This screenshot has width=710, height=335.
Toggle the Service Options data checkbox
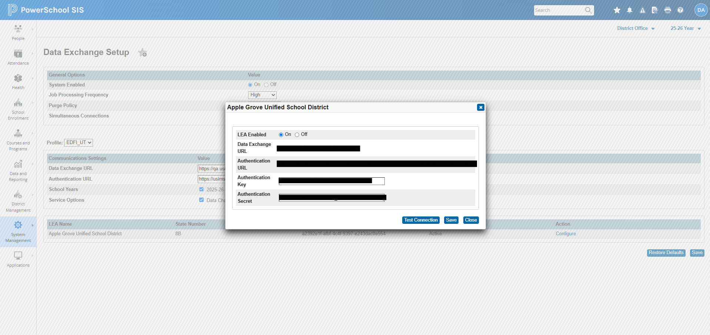point(201,200)
